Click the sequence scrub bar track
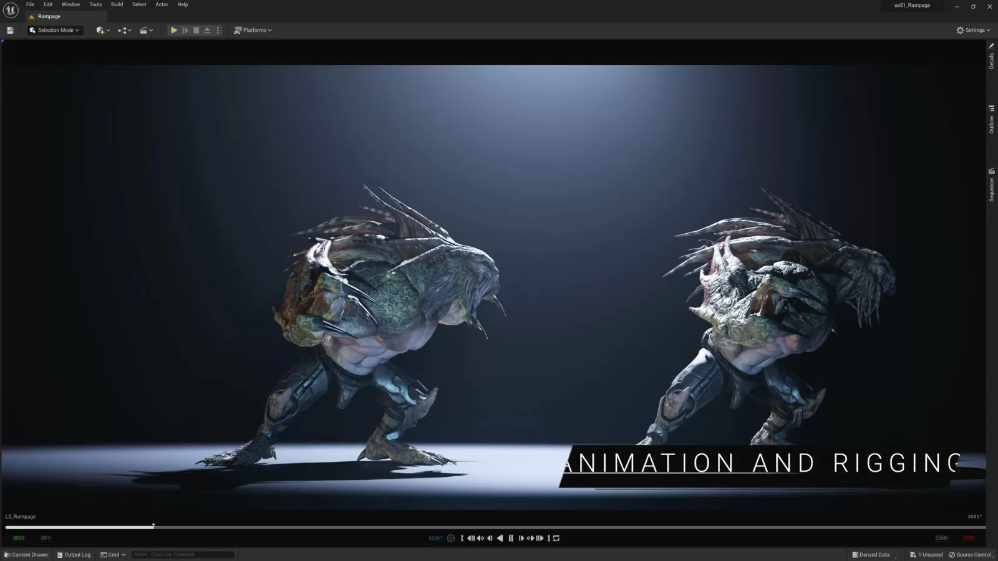The width and height of the screenshot is (998, 561). click(x=495, y=527)
